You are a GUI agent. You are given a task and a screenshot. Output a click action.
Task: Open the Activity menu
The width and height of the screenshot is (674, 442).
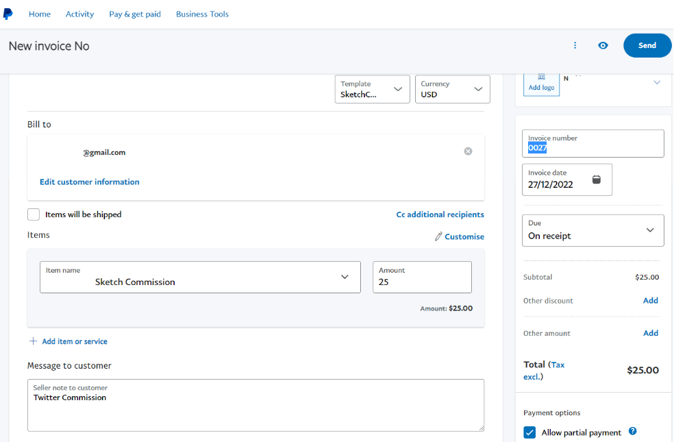[x=80, y=14]
